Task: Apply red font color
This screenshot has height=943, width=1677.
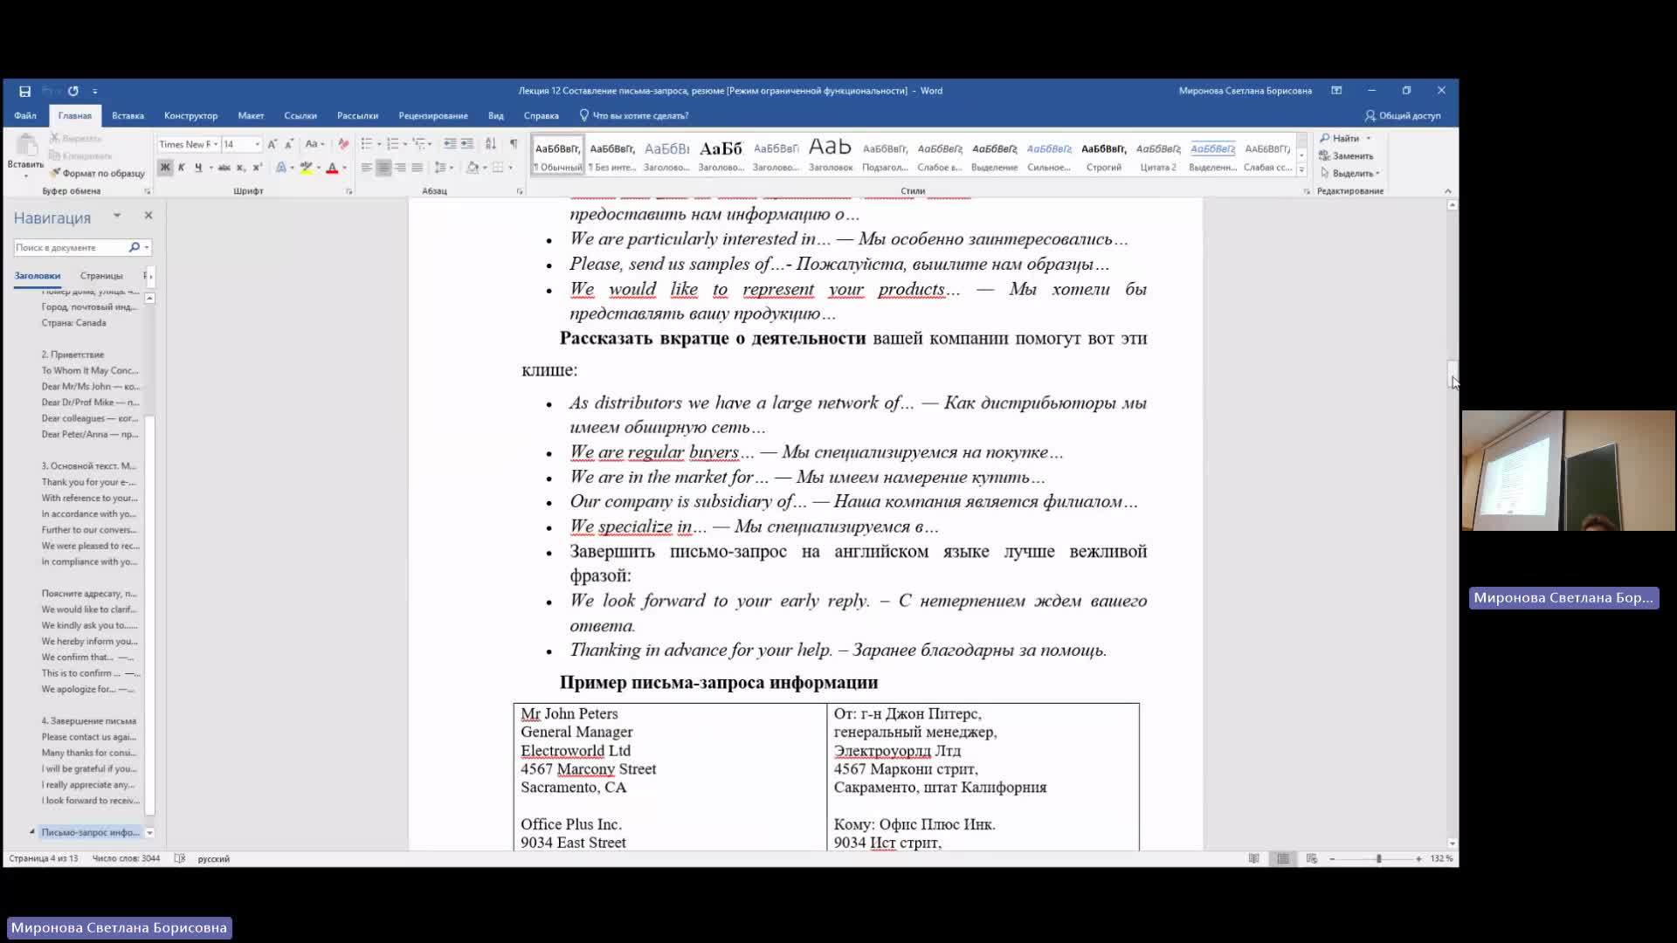Action: tap(332, 168)
